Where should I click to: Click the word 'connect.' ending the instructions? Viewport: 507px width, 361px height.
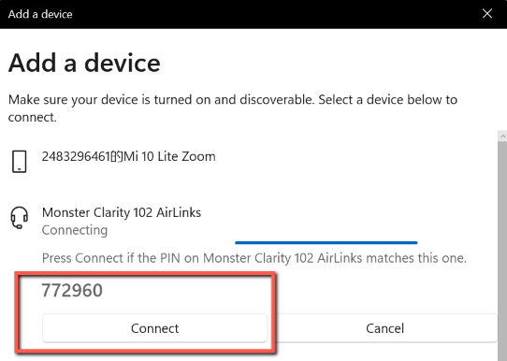[33, 117]
